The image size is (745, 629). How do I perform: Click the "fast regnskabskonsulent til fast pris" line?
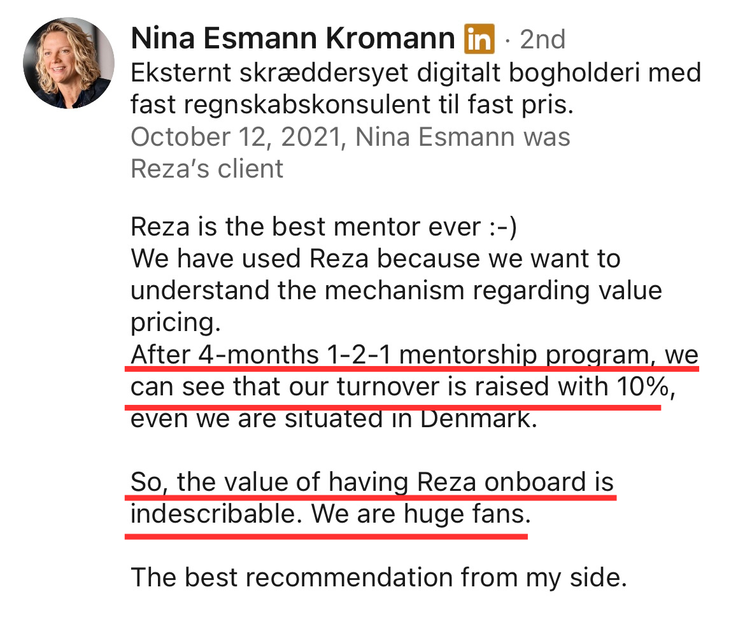pos(352,104)
